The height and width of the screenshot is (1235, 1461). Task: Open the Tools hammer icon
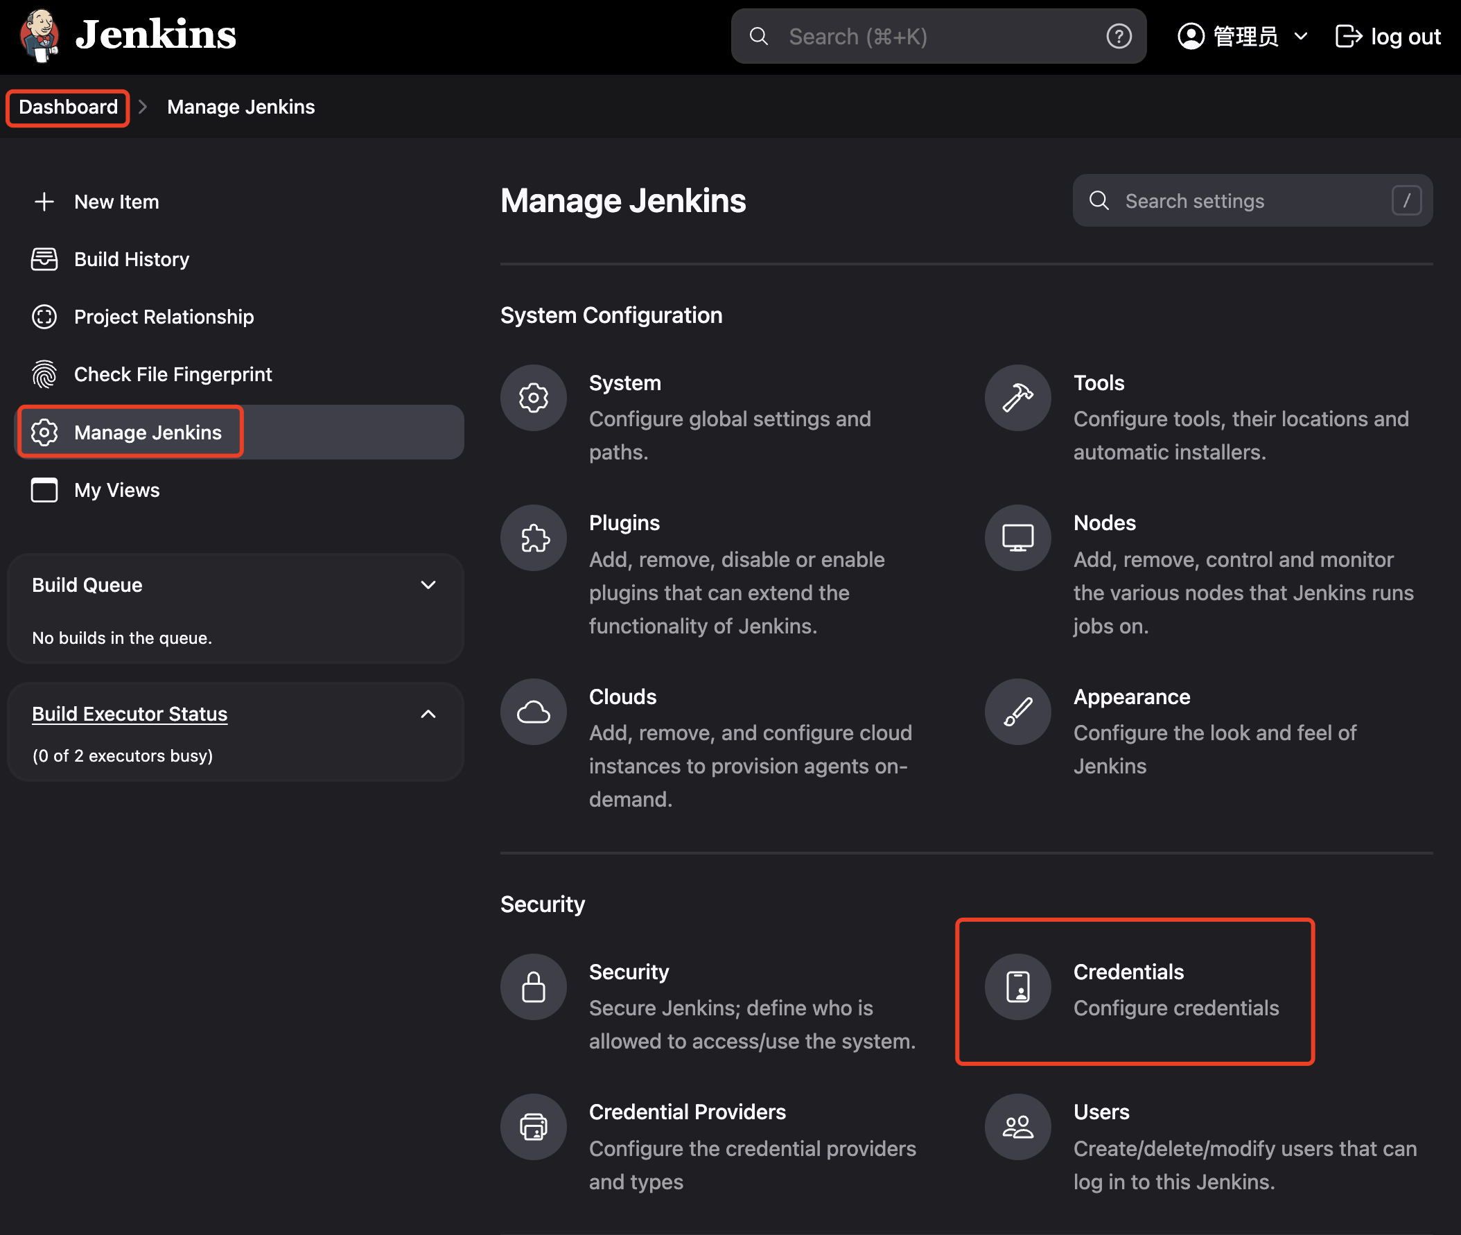(1017, 398)
